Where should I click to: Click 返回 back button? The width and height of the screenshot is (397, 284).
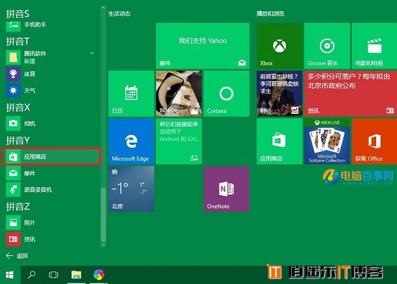pos(17,256)
